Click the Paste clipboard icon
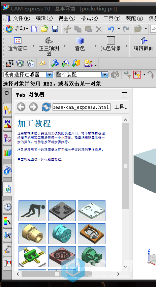Image resolution: width=156 pixels, height=287 pixels. tap(88, 29)
